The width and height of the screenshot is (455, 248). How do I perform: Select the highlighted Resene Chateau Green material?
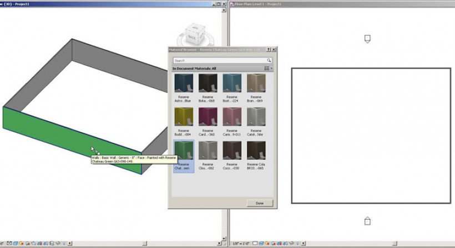pyautogui.click(x=184, y=156)
